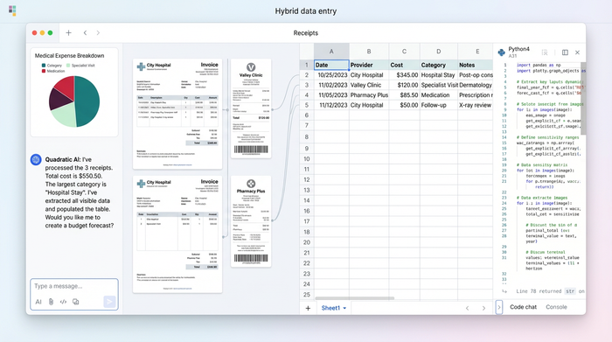Click the Specialist Visit legend swatch
This screenshot has width=612, height=342.
(68, 66)
